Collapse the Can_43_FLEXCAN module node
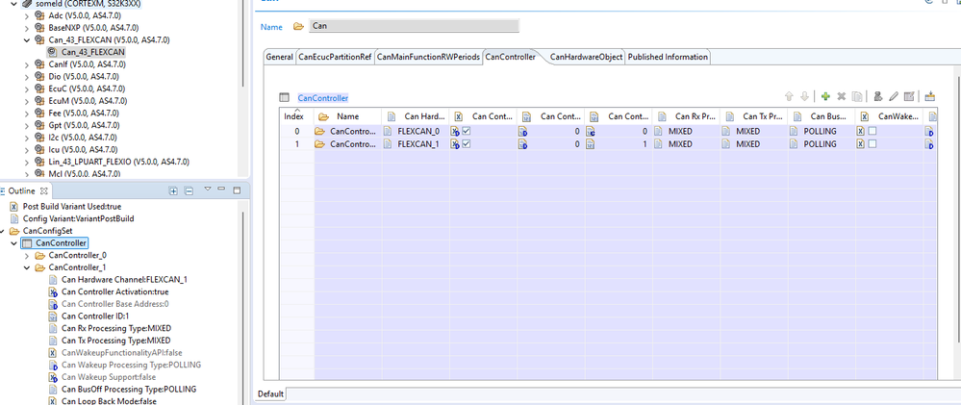961x405 pixels. [26, 39]
